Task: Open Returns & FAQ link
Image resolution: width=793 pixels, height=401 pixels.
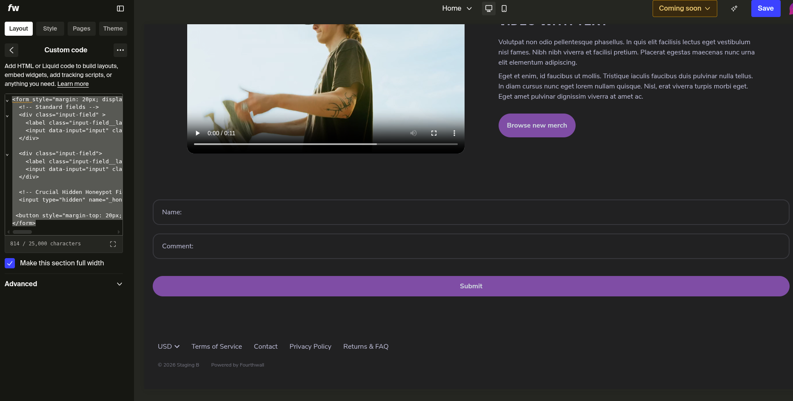Action: point(366,347)
